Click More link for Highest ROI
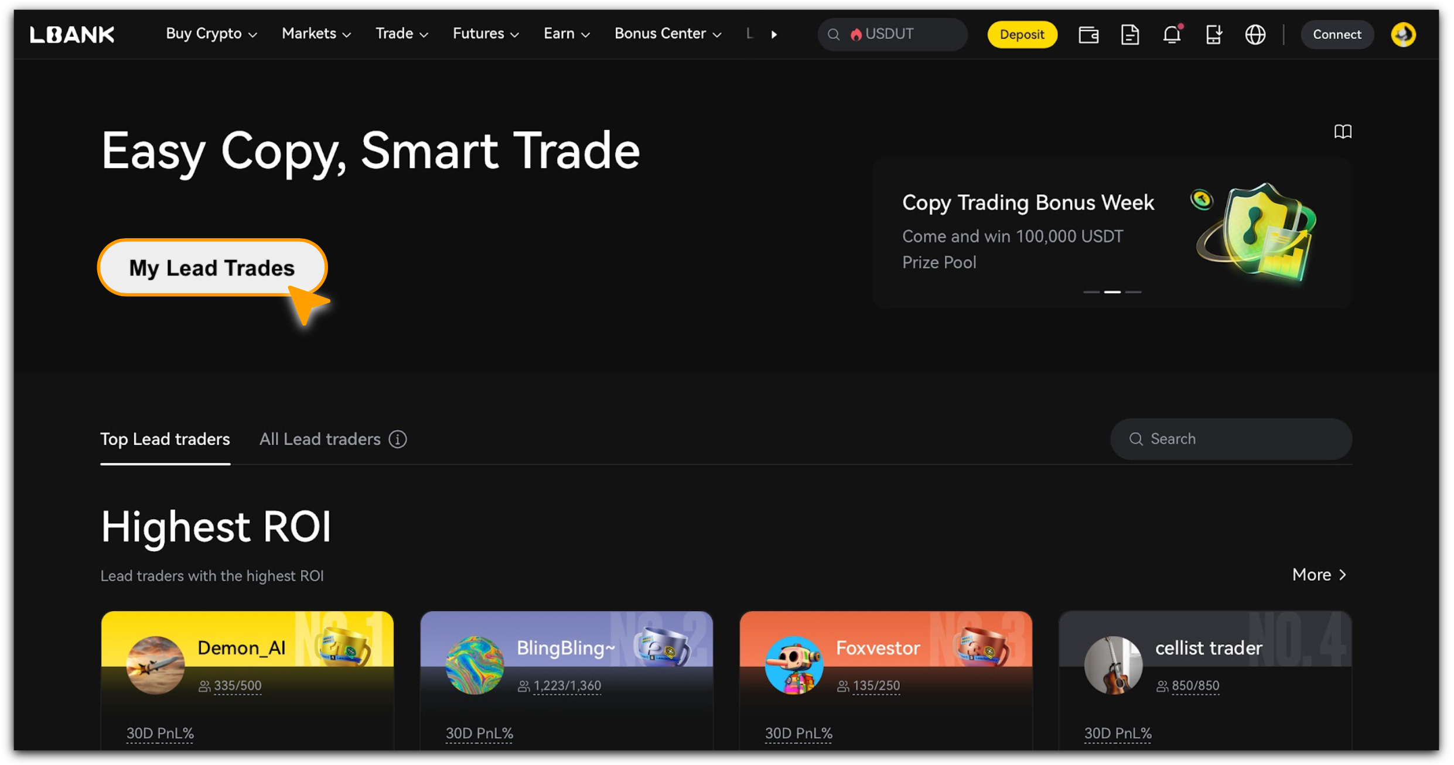The image size is (1454, 765). (1319, 575)
